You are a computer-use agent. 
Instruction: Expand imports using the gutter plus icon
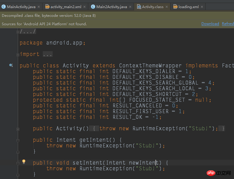coord(18,54)
